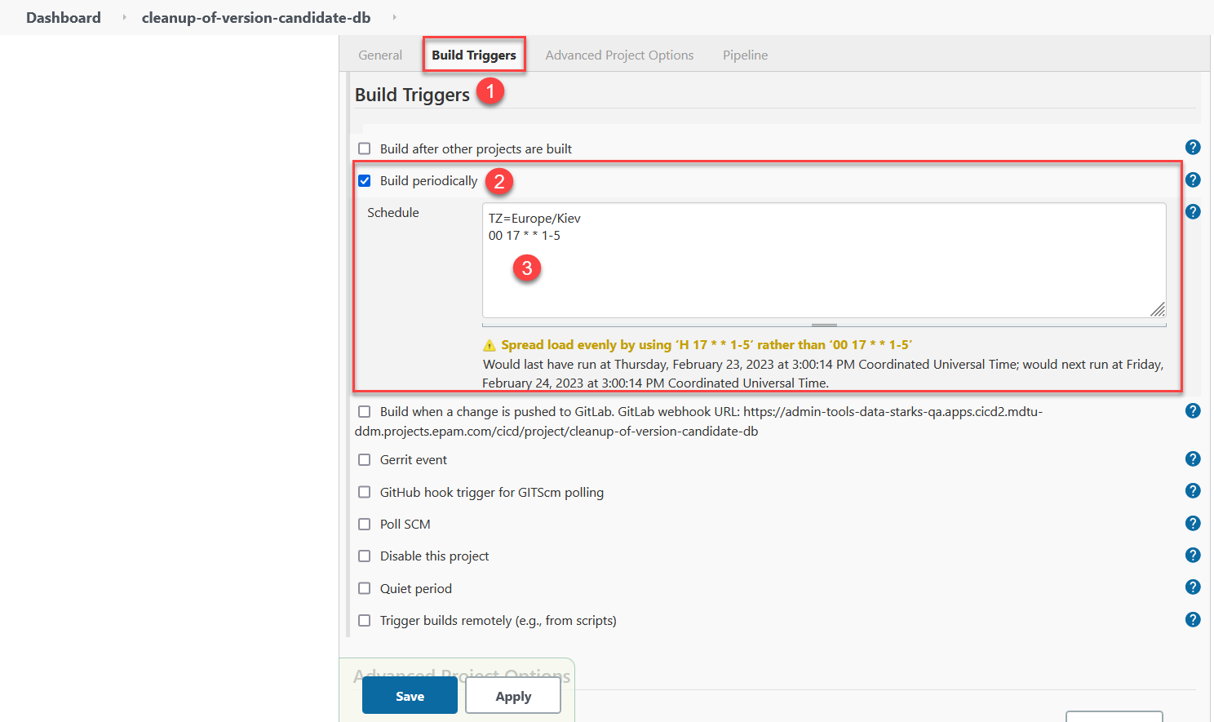Open help for Build after other projects
The height and width of the screenshot is (722, 1214).
(x=1193, y=148)
